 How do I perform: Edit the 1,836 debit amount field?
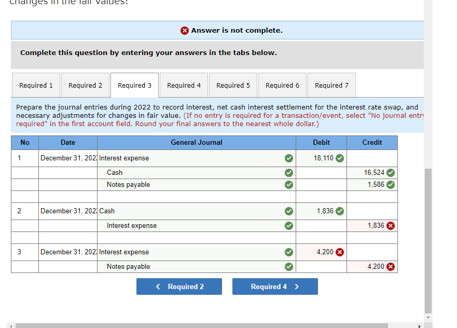(321, 211)
